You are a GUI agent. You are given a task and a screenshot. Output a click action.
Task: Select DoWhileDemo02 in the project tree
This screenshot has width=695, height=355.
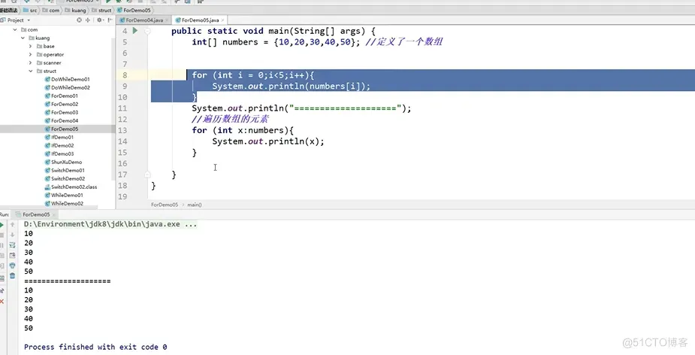pos(67,87)
